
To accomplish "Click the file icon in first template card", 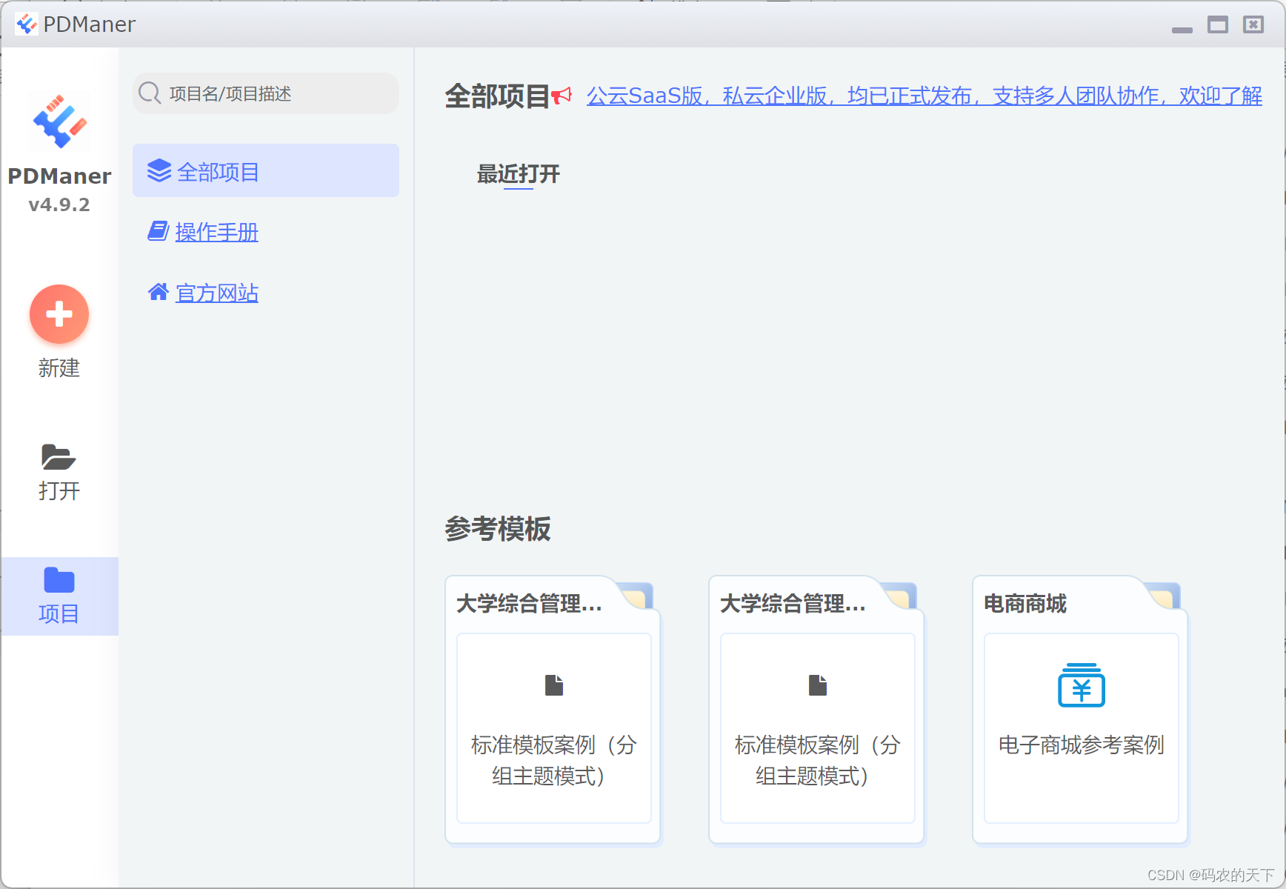I will tap(554, 685).
